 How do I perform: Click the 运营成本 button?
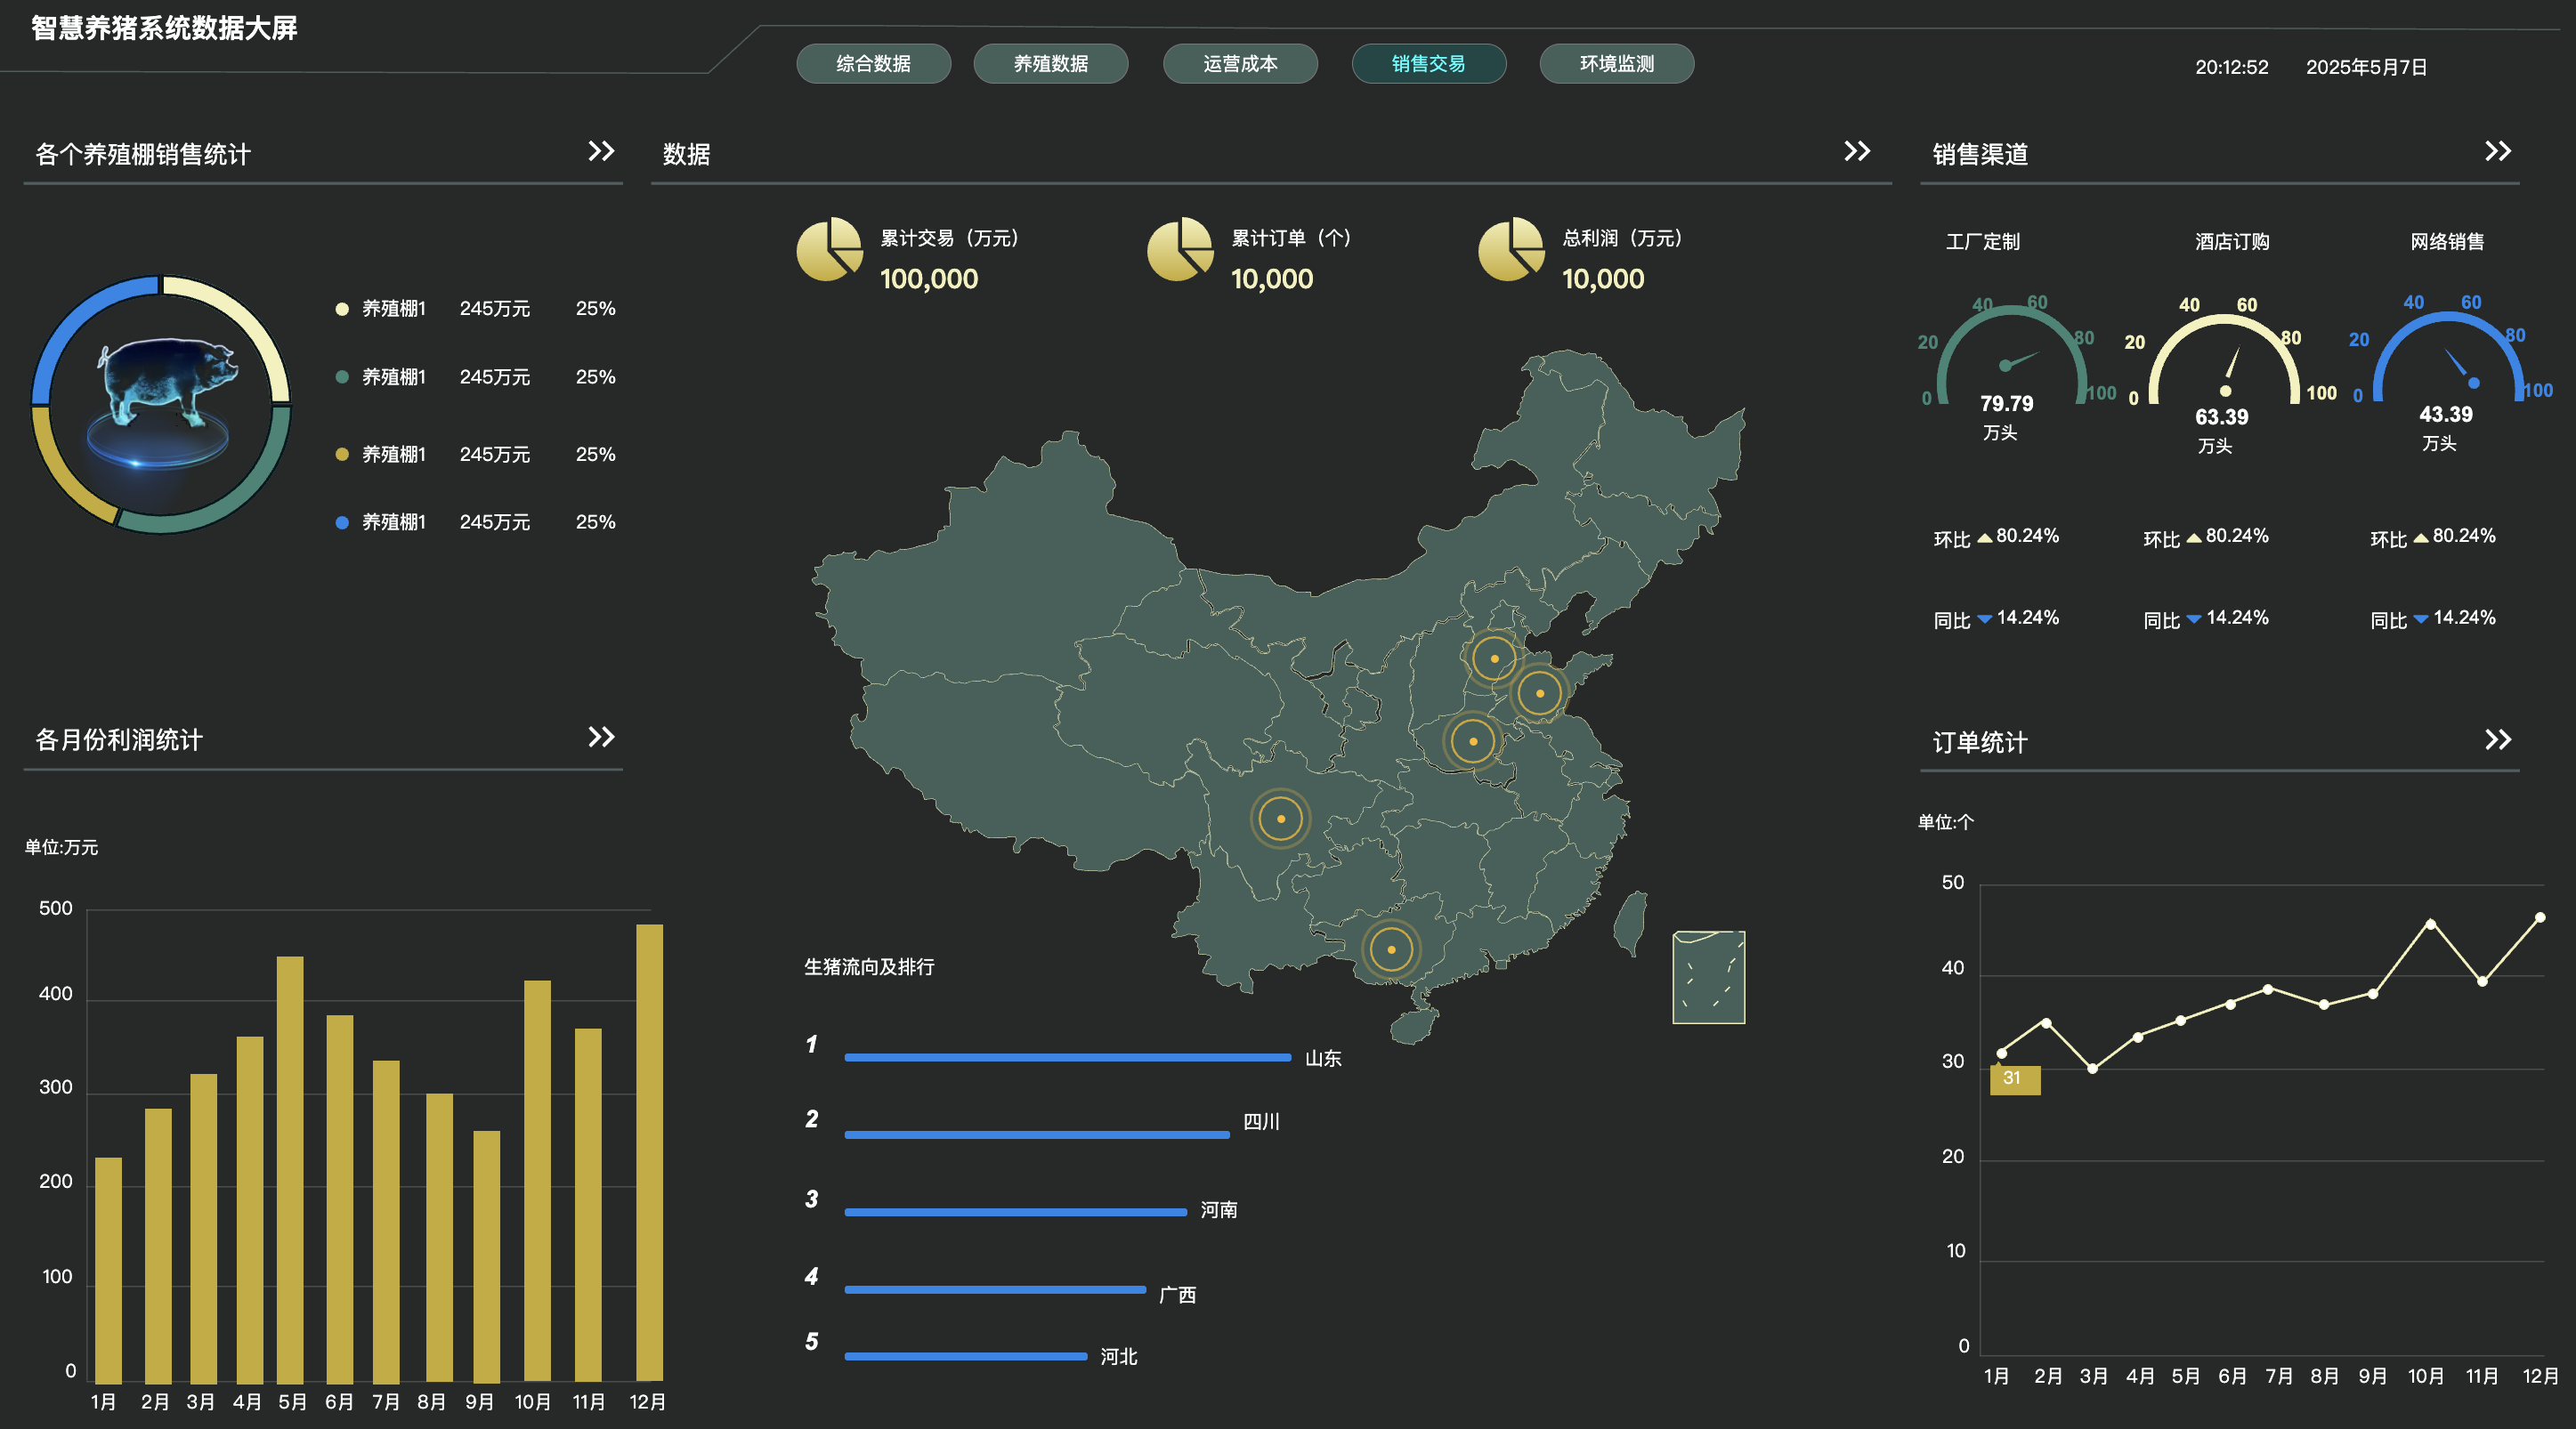[1240, 64]
